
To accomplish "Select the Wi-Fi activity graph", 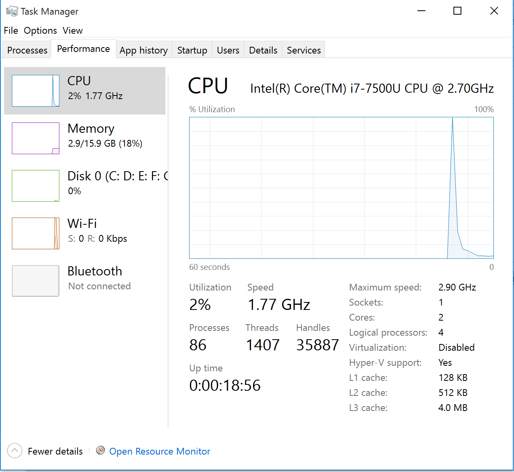I will (35, 233).
